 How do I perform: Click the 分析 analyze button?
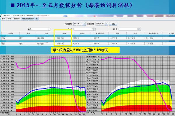point(113,24)
